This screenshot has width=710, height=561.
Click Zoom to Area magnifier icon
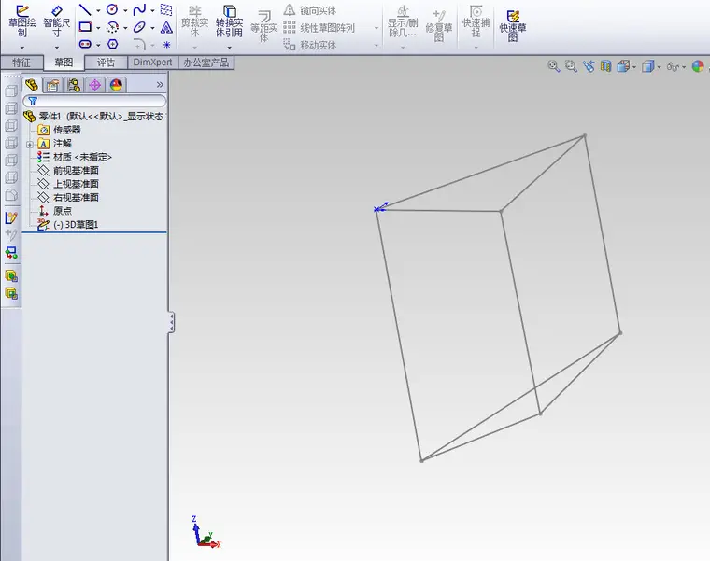pyautogui.click(x=571, y=66)
